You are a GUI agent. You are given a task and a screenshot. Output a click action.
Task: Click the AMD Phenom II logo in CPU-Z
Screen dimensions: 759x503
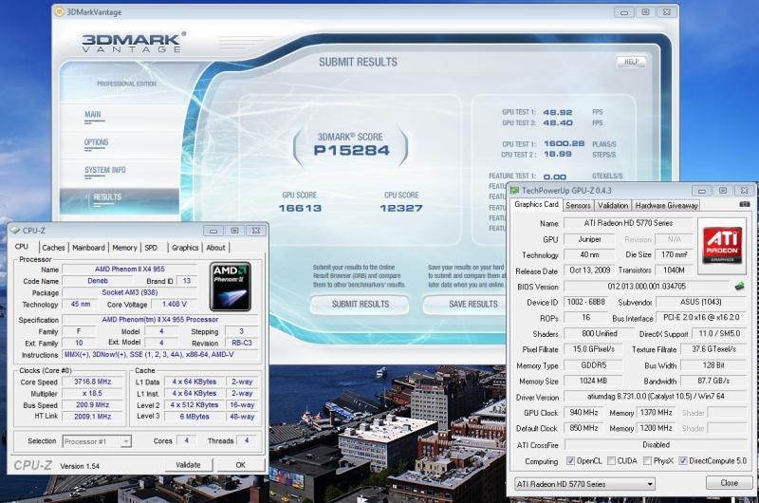click(x=230, y=286)
